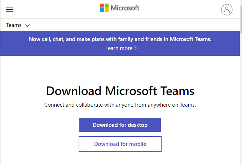Click the Download Microsoft Teams heading

coord(120,91)
